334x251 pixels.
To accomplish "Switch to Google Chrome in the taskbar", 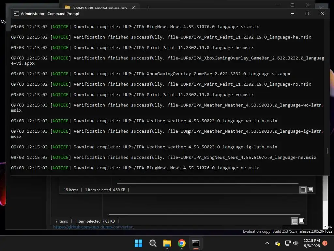I will coord(182,243).
